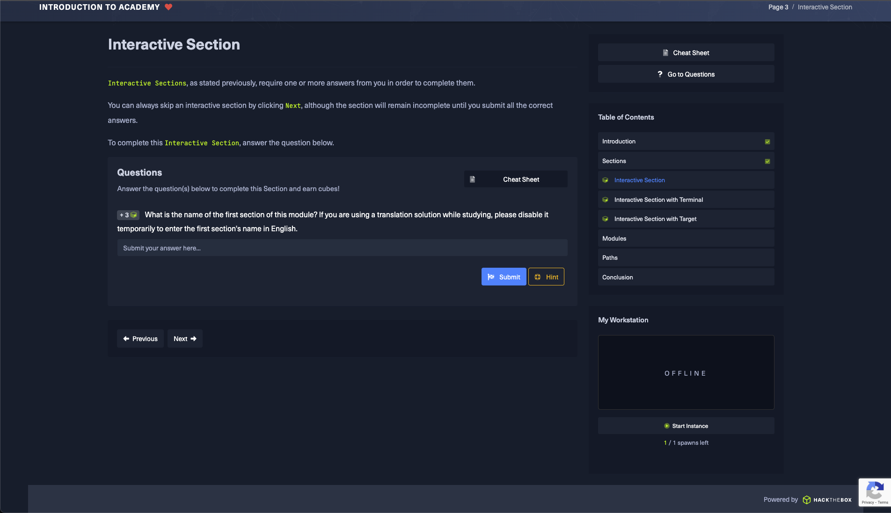
Task: Click the red heart favorite icon
Action: pyautogui.click(x=168, y=7)
